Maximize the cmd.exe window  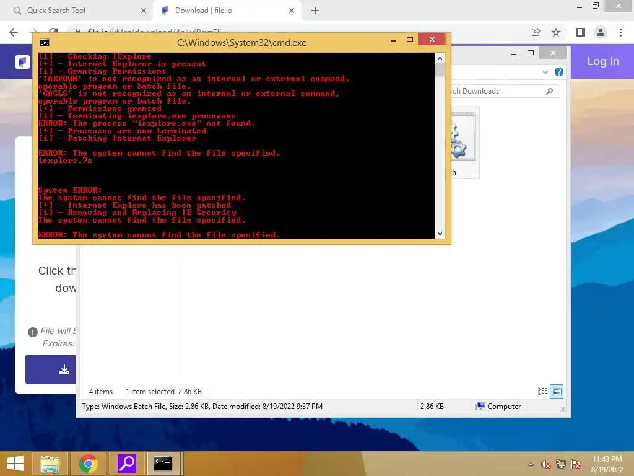click(x=410, y=39)
